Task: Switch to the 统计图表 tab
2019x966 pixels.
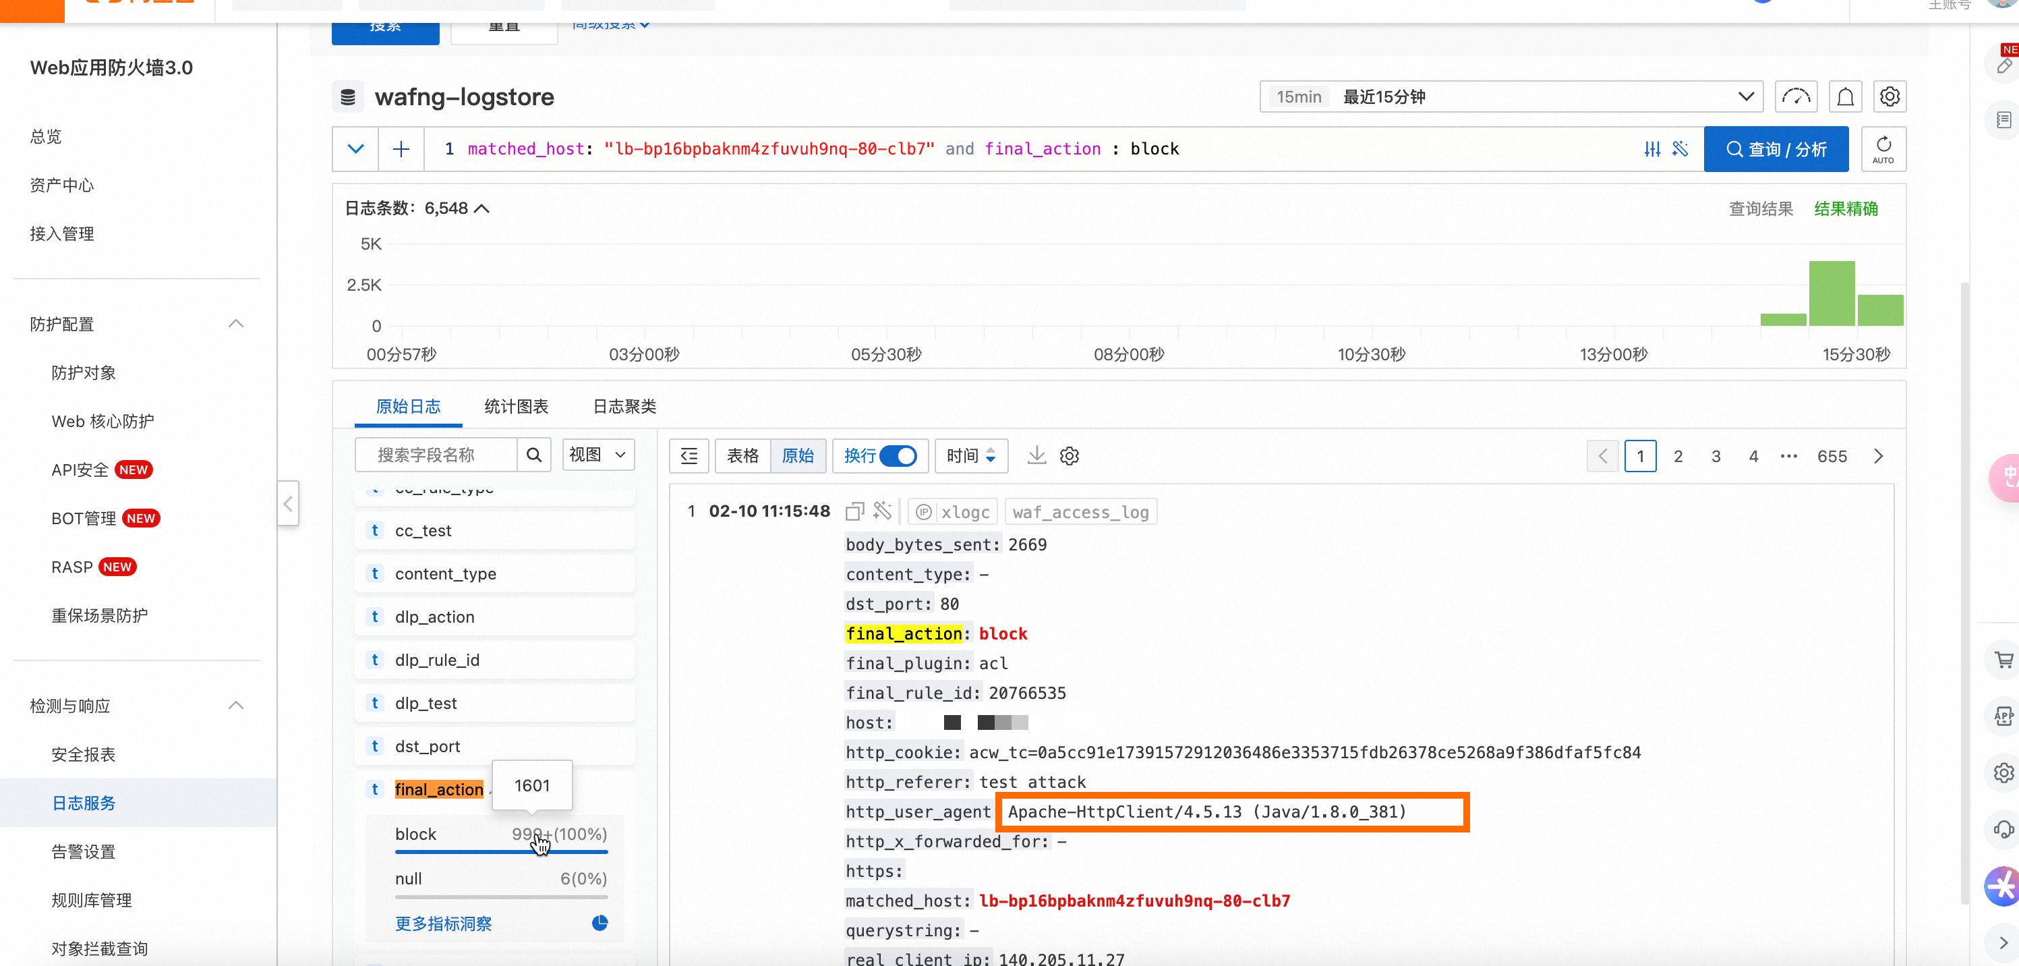Action: pyautogui.click(x=516, y=406)
